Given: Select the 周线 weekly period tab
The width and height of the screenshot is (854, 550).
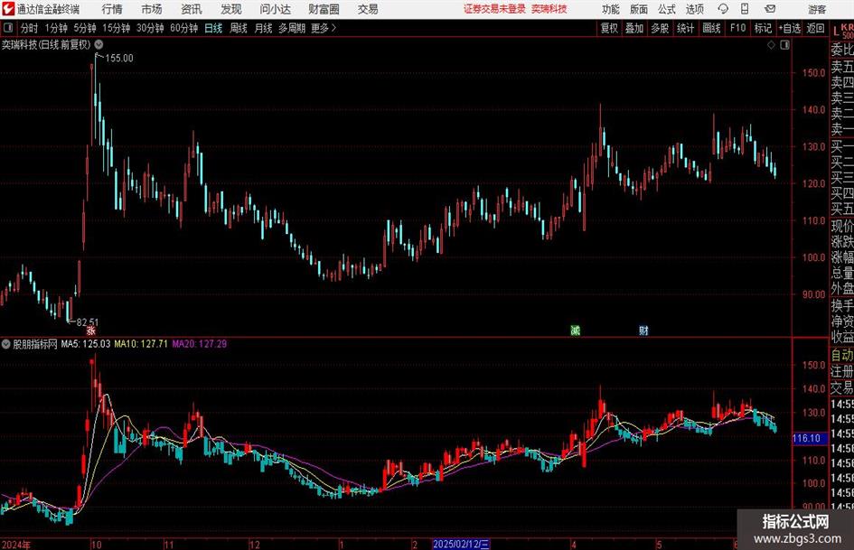Looking at the screenshot, I should tap(238, 28).
